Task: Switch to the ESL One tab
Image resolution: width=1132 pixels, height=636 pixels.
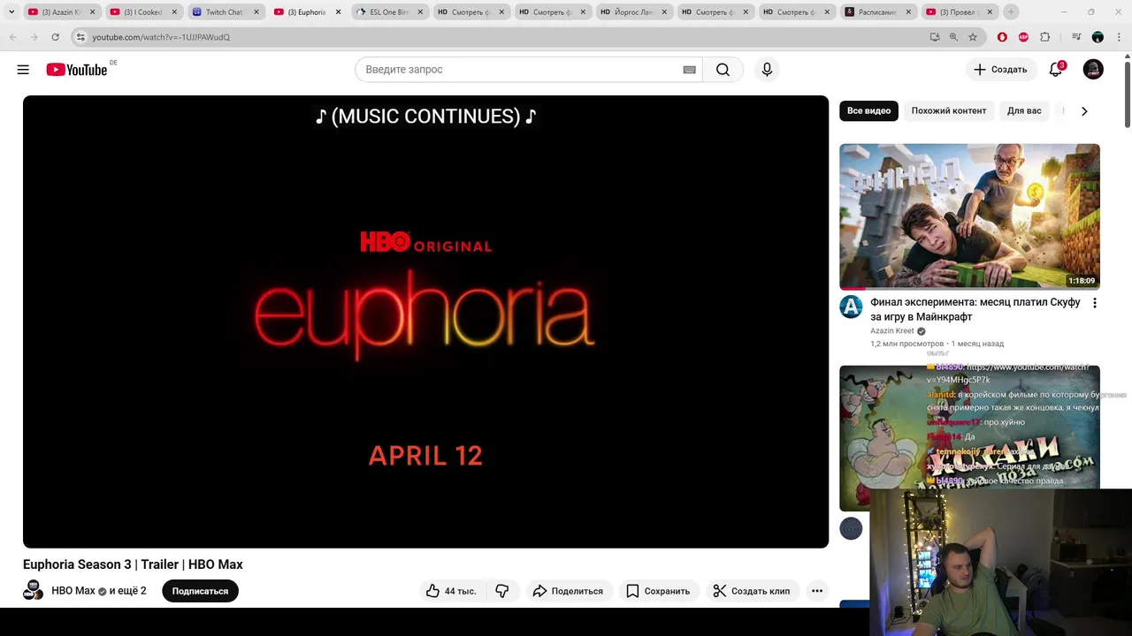Action: pos(389,12)
